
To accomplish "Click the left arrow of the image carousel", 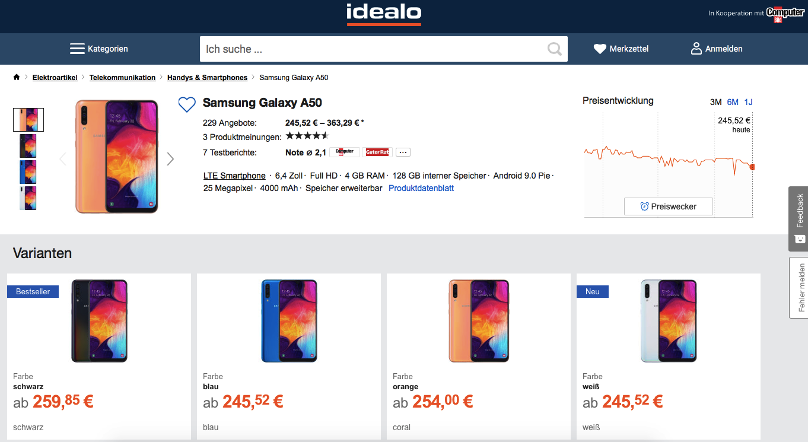I will pyautogui.click(x=63, y=159).
